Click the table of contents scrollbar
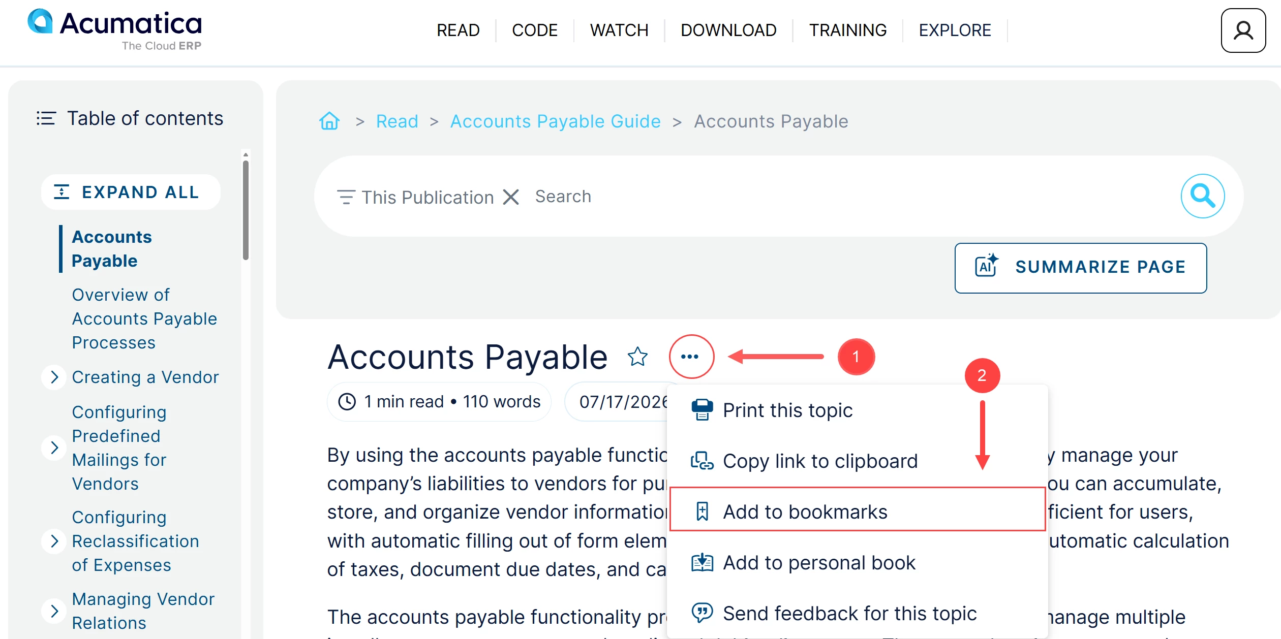1281x639 pixels. pyautogui.click(x=246, y=210)
